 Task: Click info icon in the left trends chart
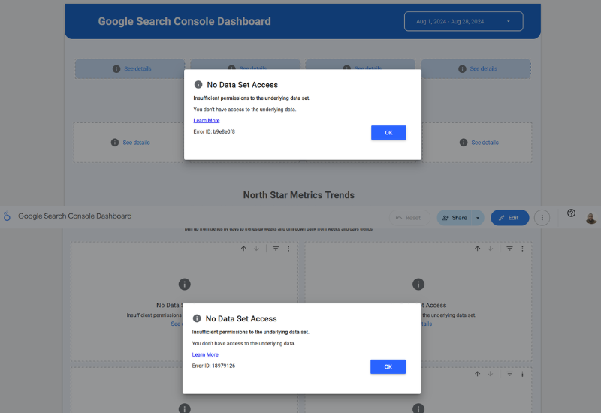[184, 285]
